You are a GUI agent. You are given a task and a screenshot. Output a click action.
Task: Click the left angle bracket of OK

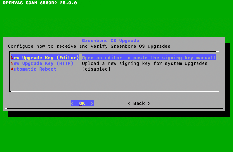tap(72, 103)
